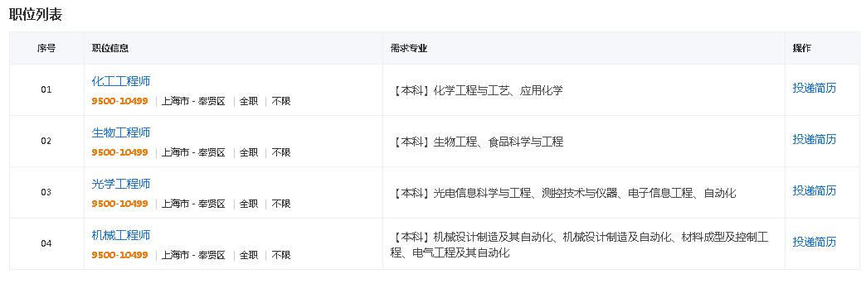This screenshot has height=298, width=866.
Task: Click the 9500-10499 salary of 化工工程师
Action: [x=119, y=101]
